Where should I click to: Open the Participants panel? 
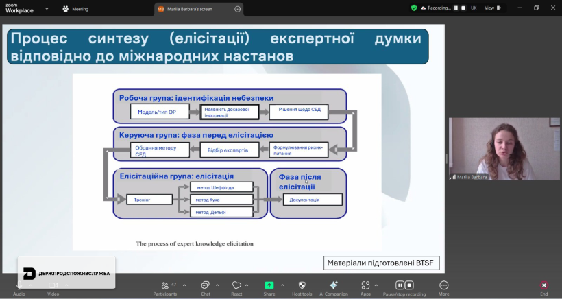coord(164,285)
